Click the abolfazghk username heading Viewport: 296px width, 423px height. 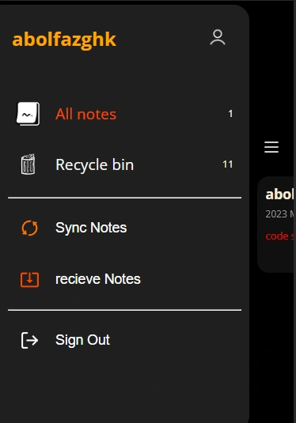pyautogui.click(x=64, y=40)
